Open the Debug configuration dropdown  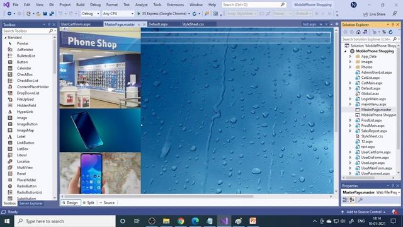[x=91, y=14]
